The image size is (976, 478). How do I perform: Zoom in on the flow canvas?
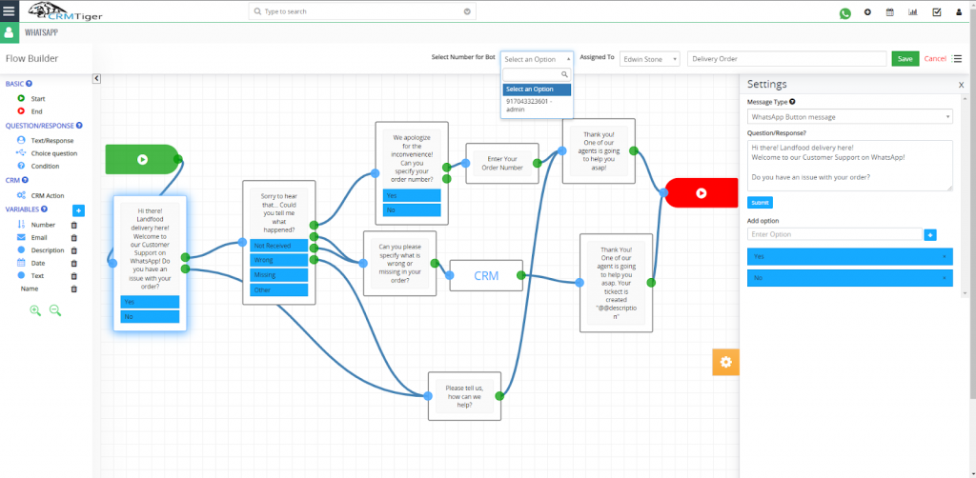[x=35, y=310]
